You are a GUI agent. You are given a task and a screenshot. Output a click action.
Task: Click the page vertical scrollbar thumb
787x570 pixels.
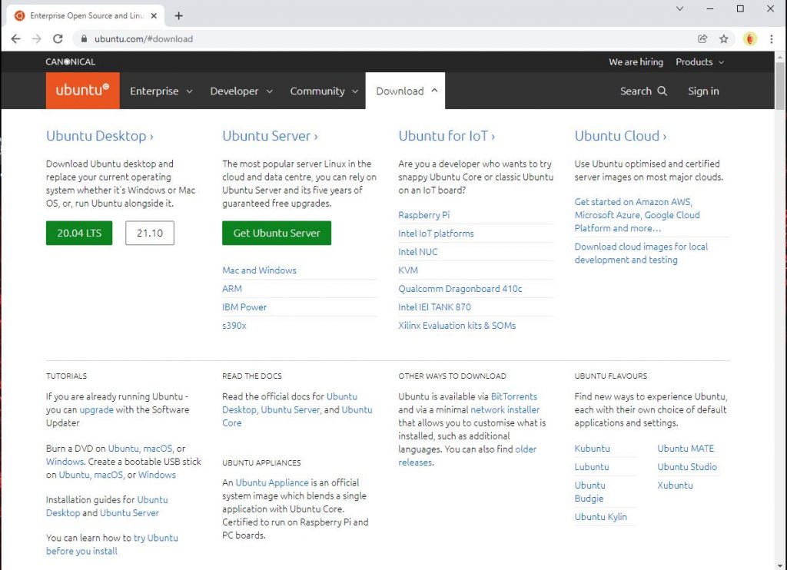[x=779, y=85]
